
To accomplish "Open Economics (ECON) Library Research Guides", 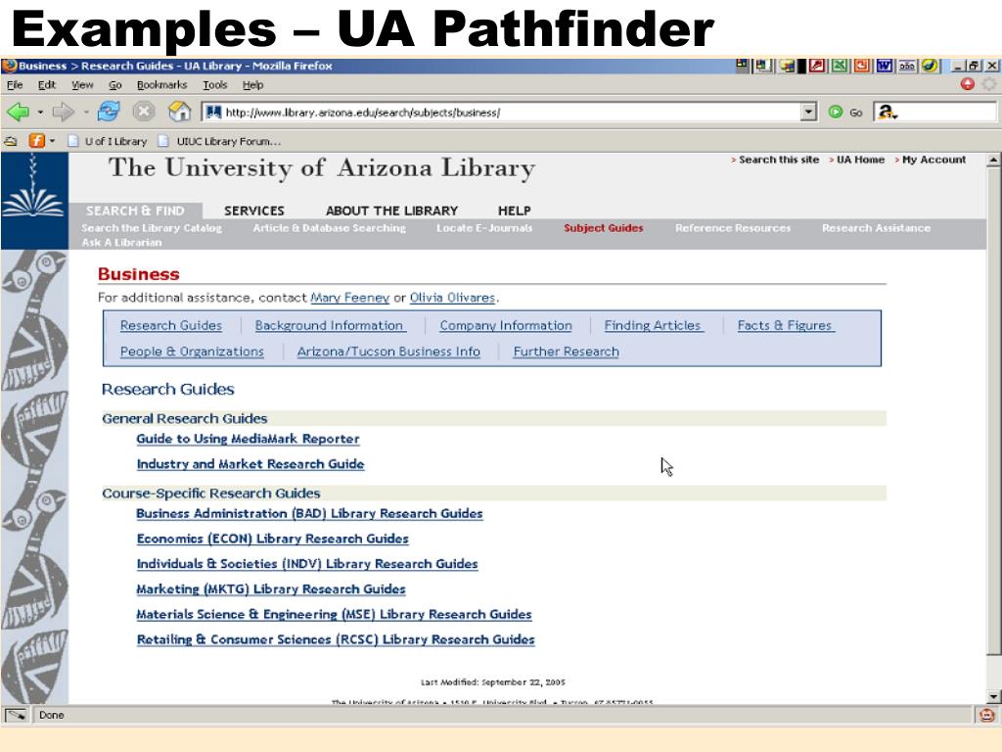I will [272, 539].
